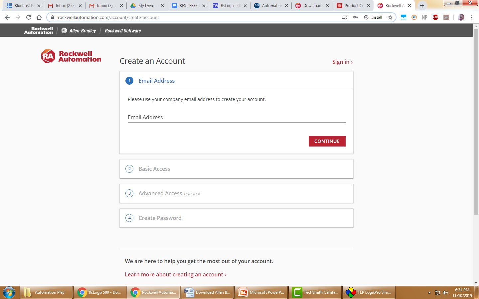Show hidden system tray icons arrow
The height and width of the screenshot is (299, 479).
[429, 293]
